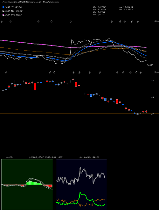Click the 41 price axis label

(152, 81)
